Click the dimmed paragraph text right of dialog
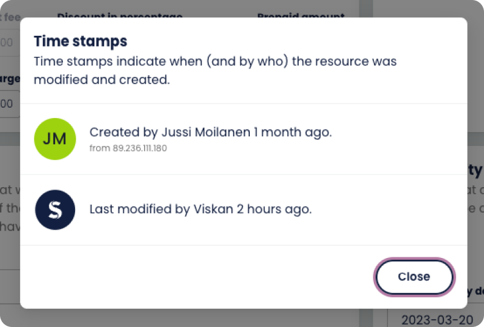This screenshot has width=484, height=327. [476, 200]
